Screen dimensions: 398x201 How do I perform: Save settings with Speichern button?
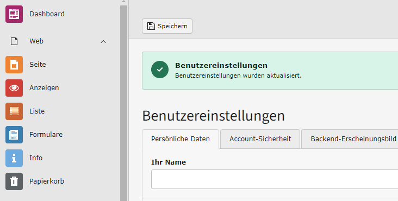point(167,26)
